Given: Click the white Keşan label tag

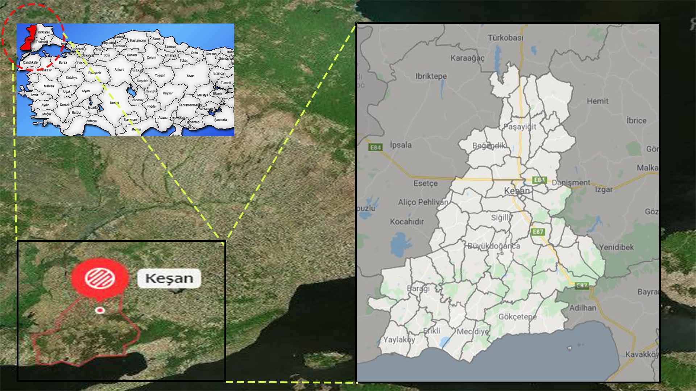Looking at the screenshot, I should tap(169, 278).
